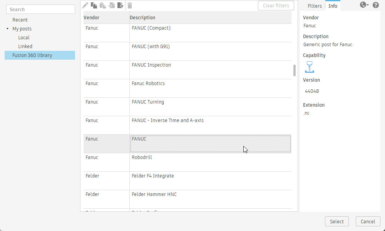The width and height of the screenshot is (385, 231).
Task: Collapse the My posts tree node
Action: pyautogui.click(x=7, y=29)
